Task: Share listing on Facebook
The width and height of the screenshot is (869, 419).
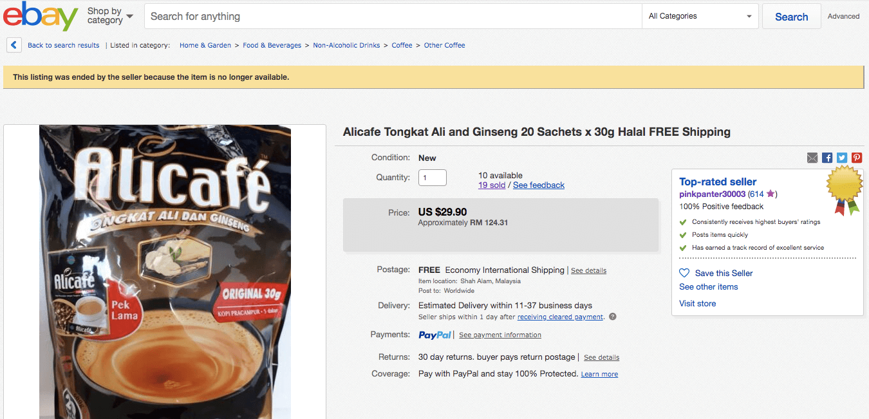Action: click(x=827, y=158)
